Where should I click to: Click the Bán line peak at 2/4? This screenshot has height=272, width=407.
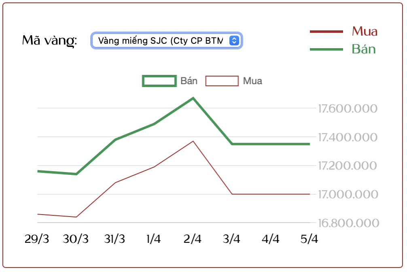[x=193, y=98]
